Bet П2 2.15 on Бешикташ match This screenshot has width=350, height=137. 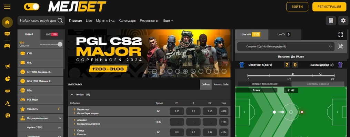(210, 111)
